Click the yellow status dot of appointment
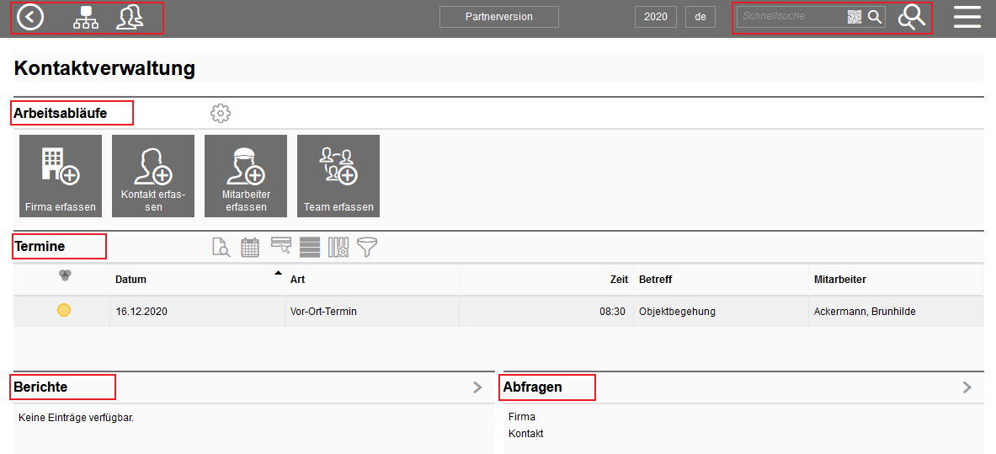Screen dimensions: 996x454 point(64,311)
